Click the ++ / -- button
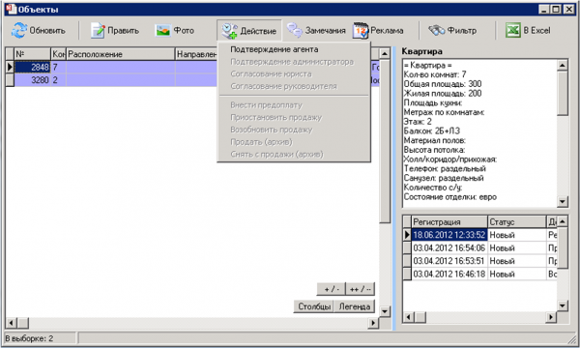This screenshot has width=580, height=348. point(360,289)
